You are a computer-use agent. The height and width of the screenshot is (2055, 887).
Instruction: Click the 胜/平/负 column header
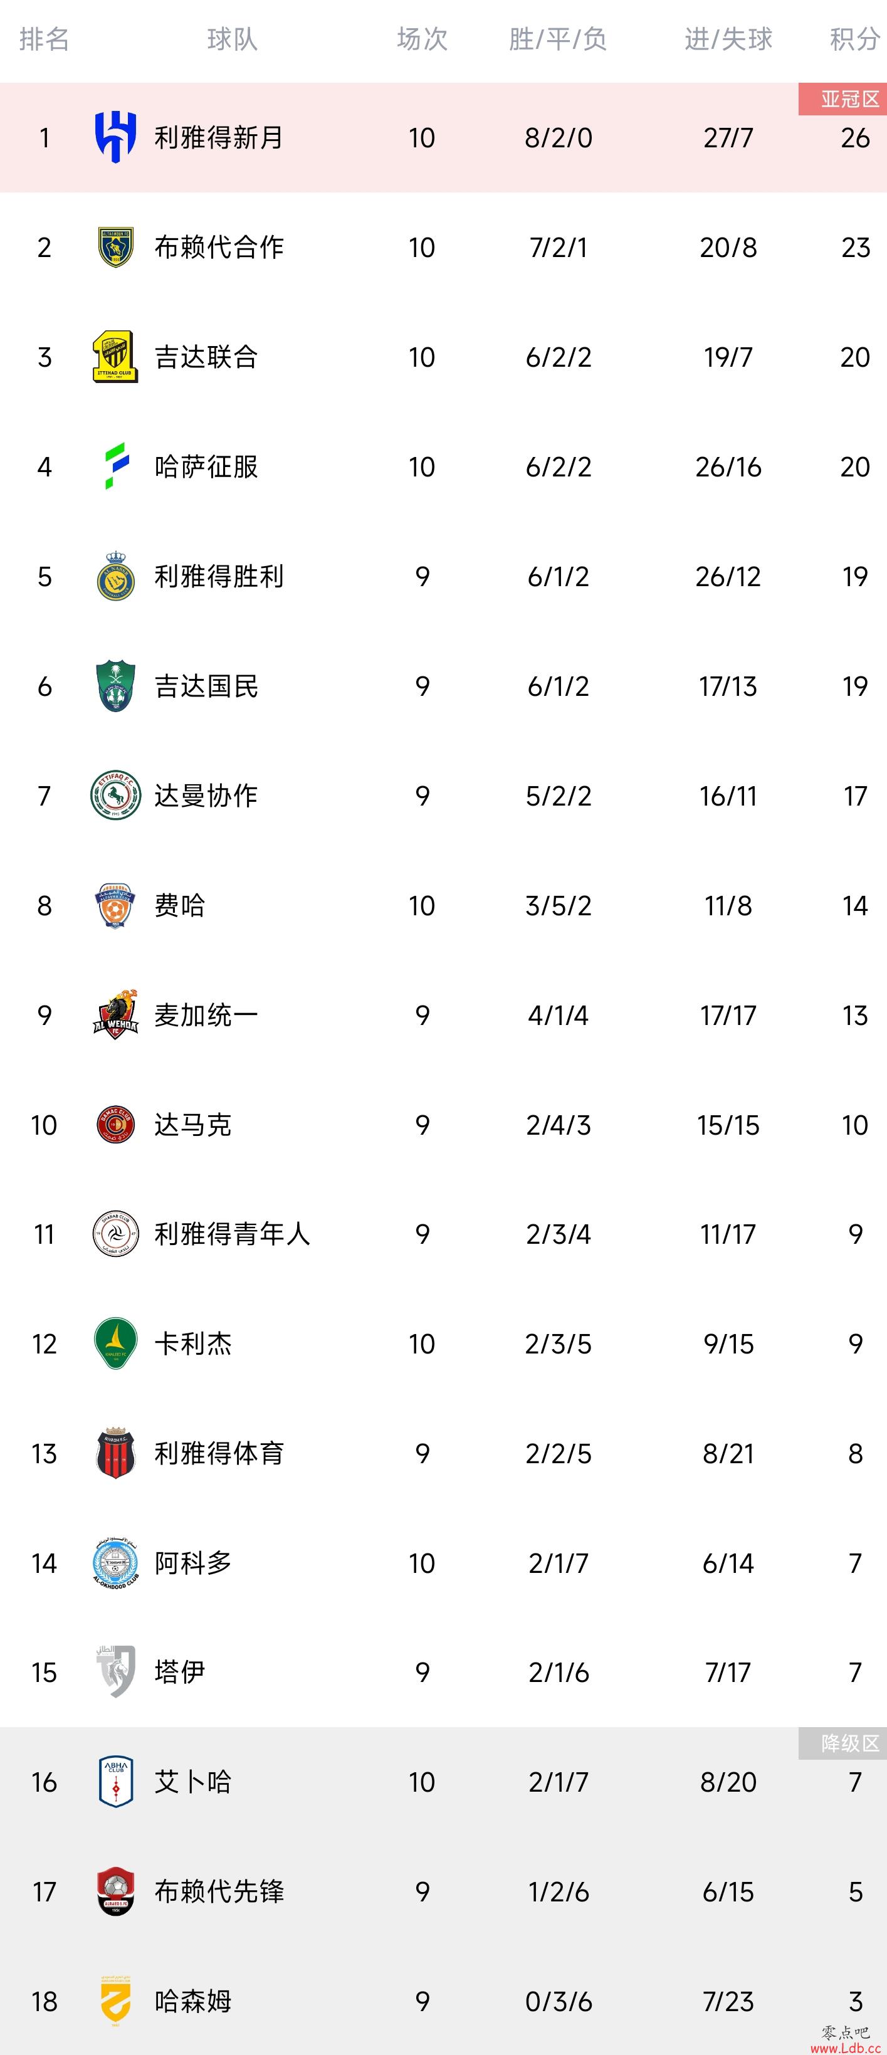coord(559,39)
